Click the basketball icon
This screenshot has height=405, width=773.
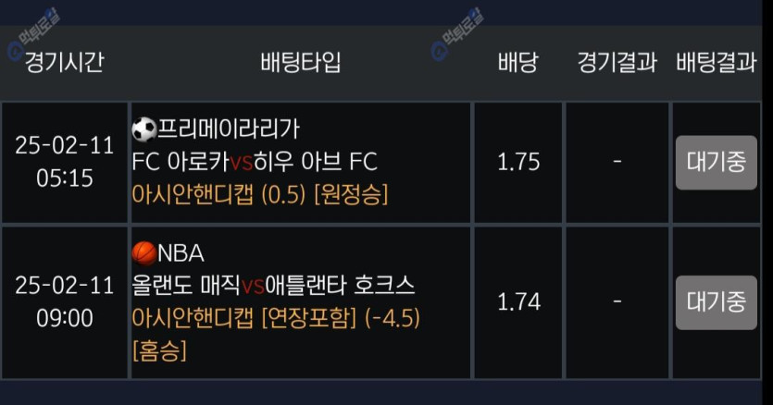(144, 252)
